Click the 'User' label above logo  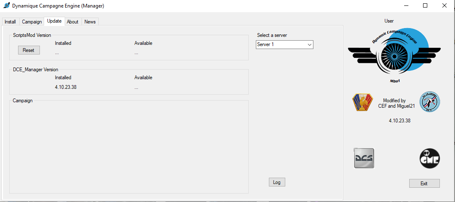coord(389,21)
